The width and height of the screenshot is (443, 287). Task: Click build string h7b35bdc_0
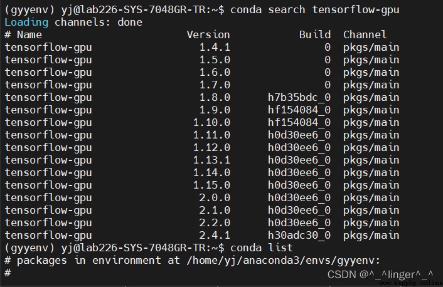(299, 97)
